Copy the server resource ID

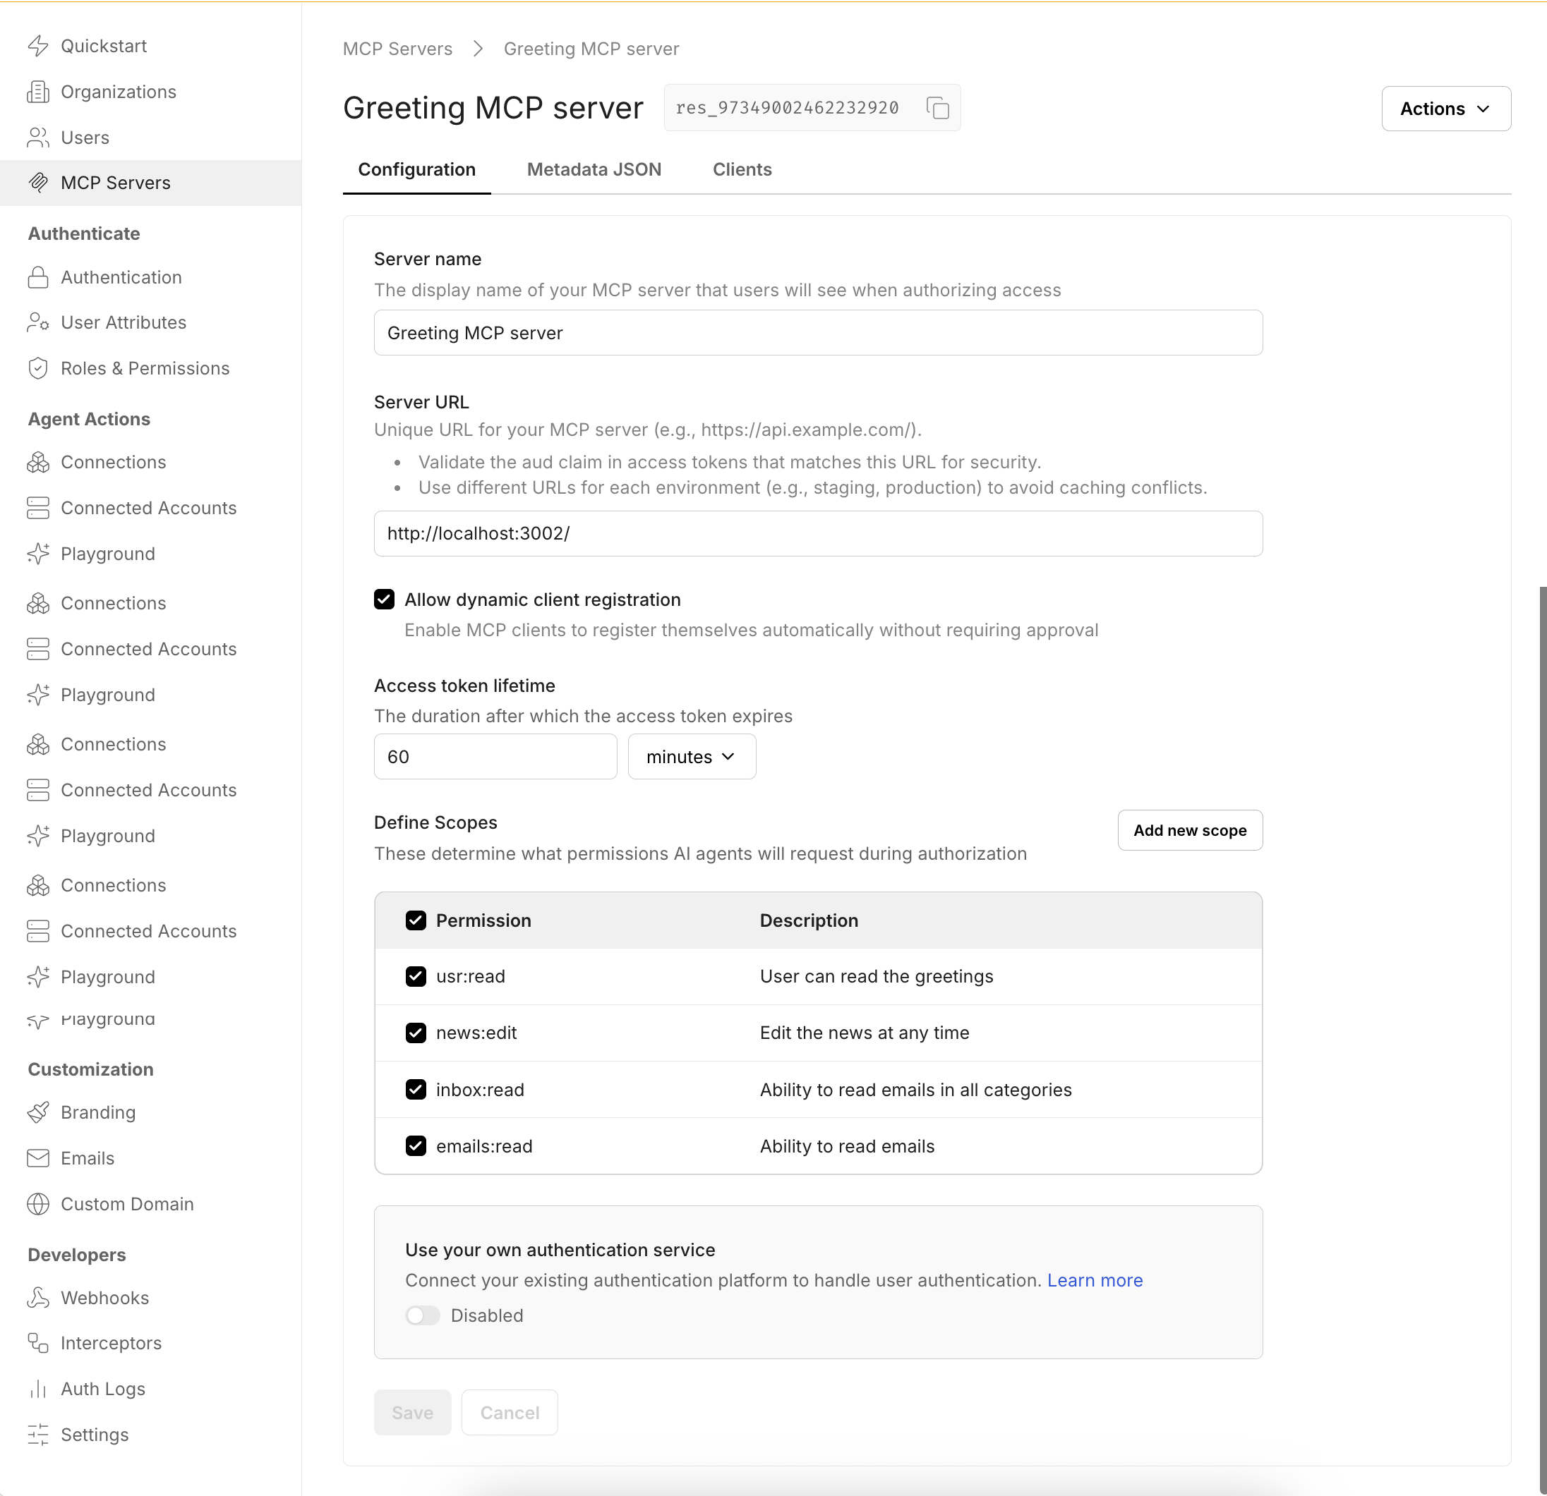click(x=939, y=108)
